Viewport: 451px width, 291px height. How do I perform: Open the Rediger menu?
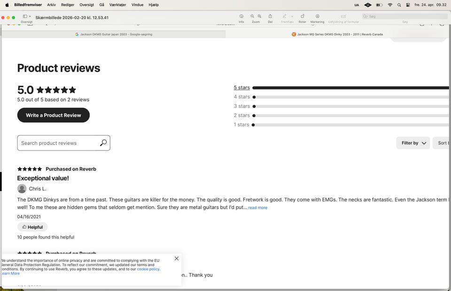[68, 5]
